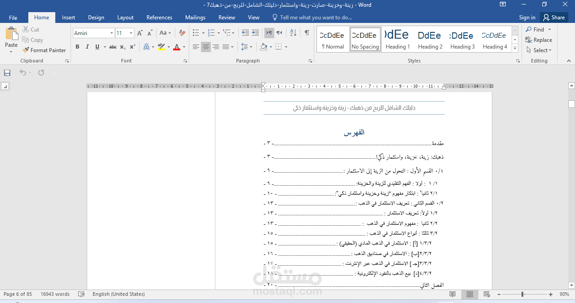Expand the bullets list dropdown
The image size is (575, 303).
coord(203,33)
